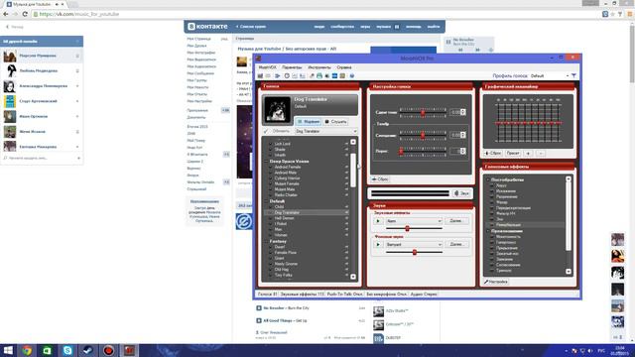Click the Обновить button under voice picture
635x357 pixels.
pyautogui.click(x=278, y=131)
